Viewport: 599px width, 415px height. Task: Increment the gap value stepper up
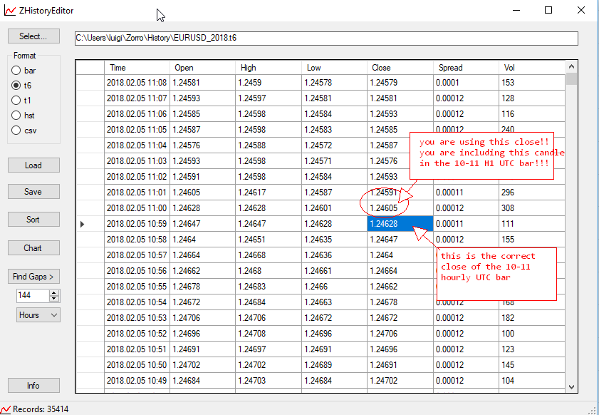tap(55, 292)
